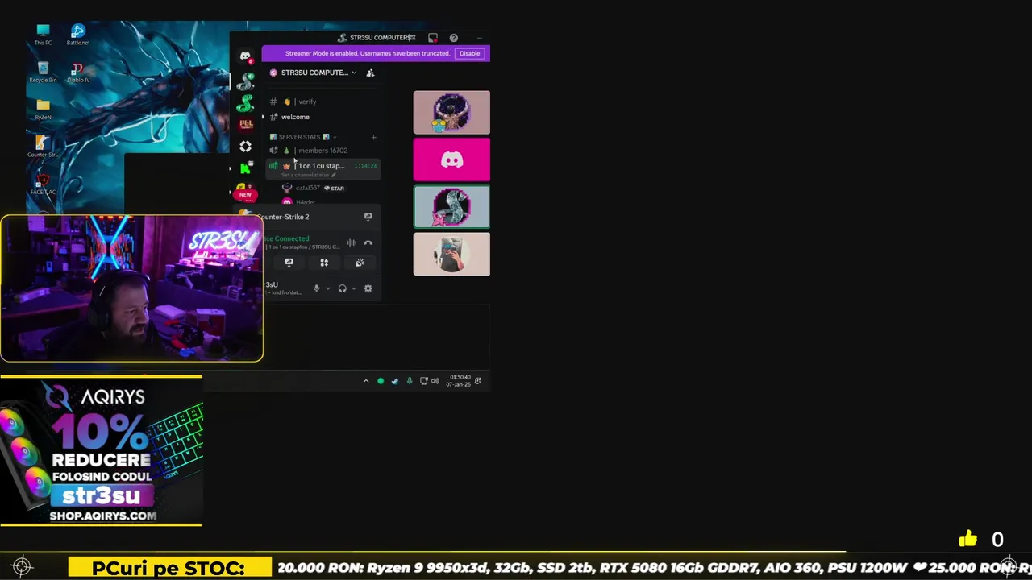Open output device dropdown next to headphones
Image resolution: width=1032 pixels, height=580 pixels.
coord(354,288)
